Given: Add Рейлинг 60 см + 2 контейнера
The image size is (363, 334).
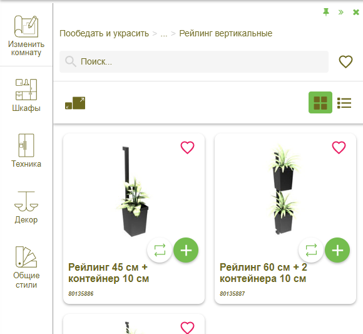Looking at the screenshot, I should pyautogui.click(x=337, y=250).
